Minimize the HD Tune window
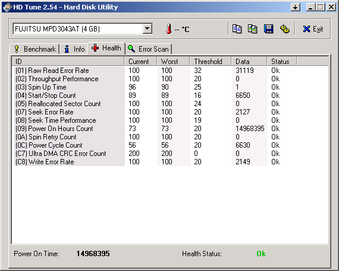The image size is (339, 271). (310, 7)
